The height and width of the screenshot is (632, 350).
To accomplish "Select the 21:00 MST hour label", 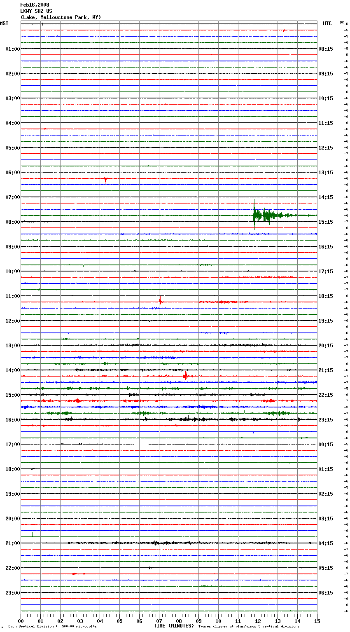I will tap(12, 543).
